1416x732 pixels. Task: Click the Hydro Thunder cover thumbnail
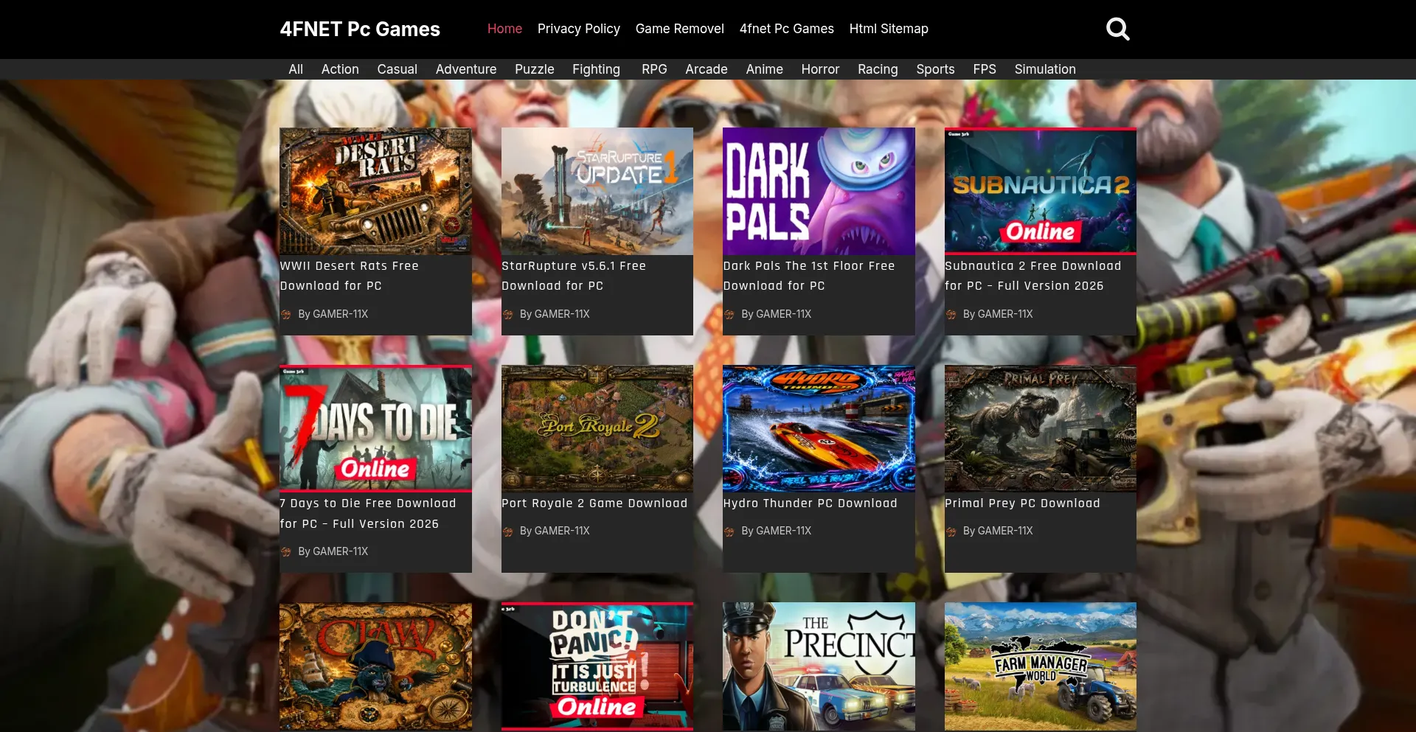point(819,428)
